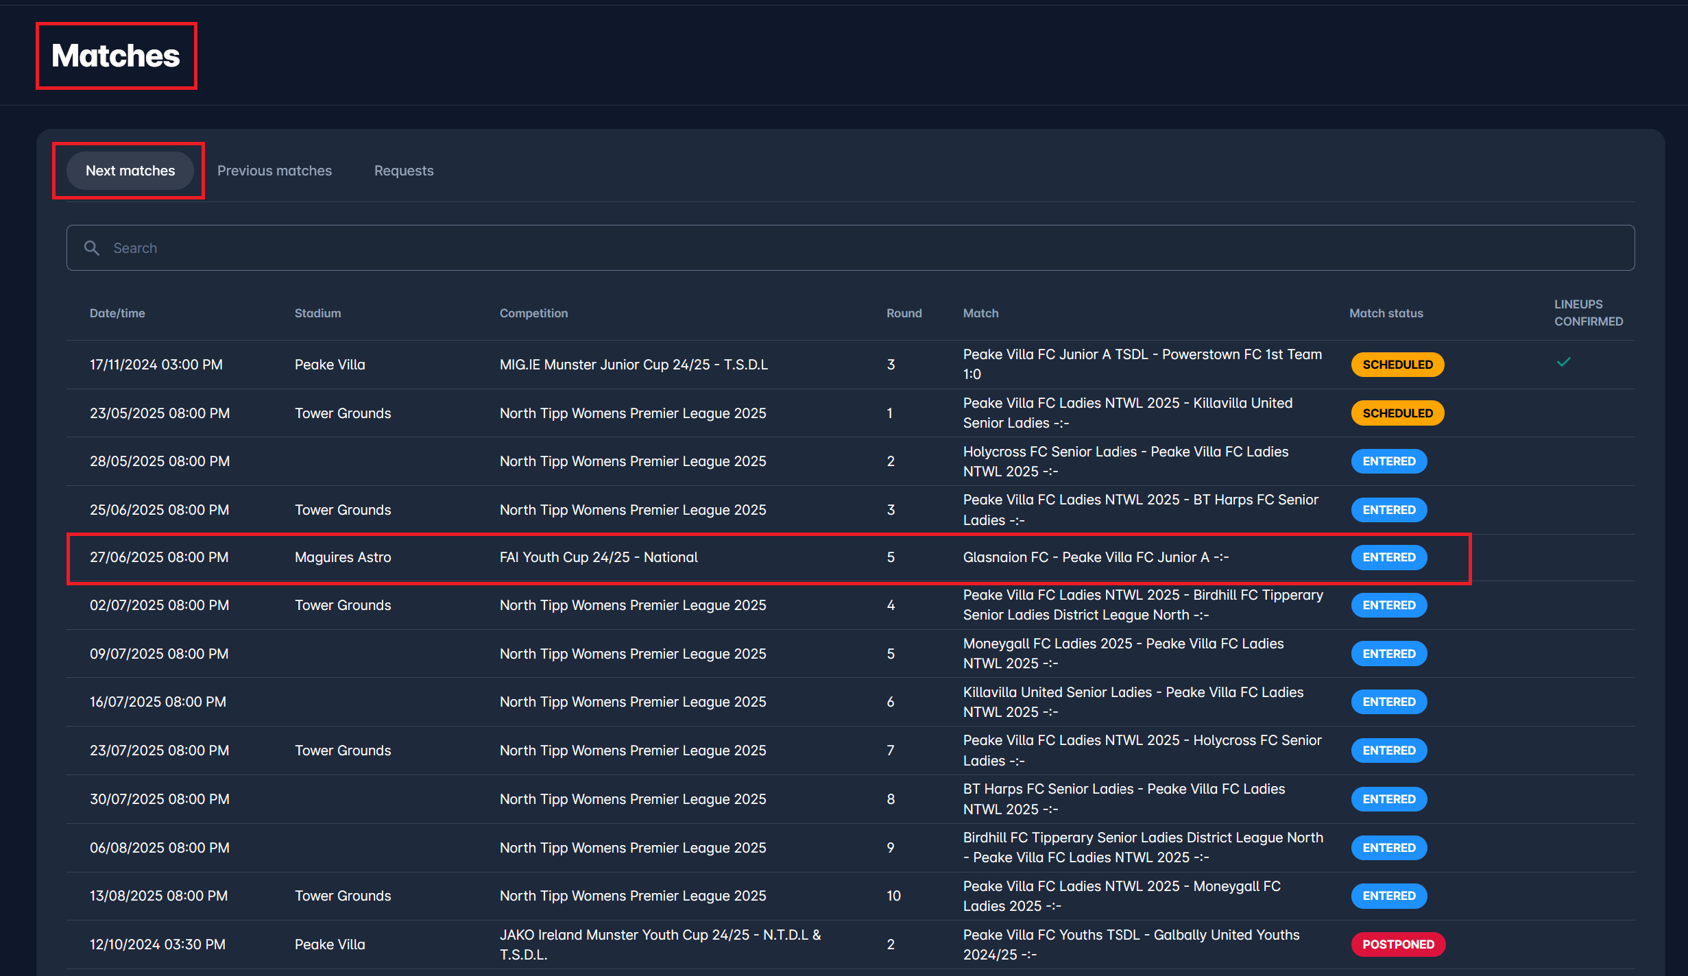The height and width of the screenshot is (976, 1688).
Task: Click the green lineups confirmed checkmark
Action: pyautogui.click(x=1563, y=362)
